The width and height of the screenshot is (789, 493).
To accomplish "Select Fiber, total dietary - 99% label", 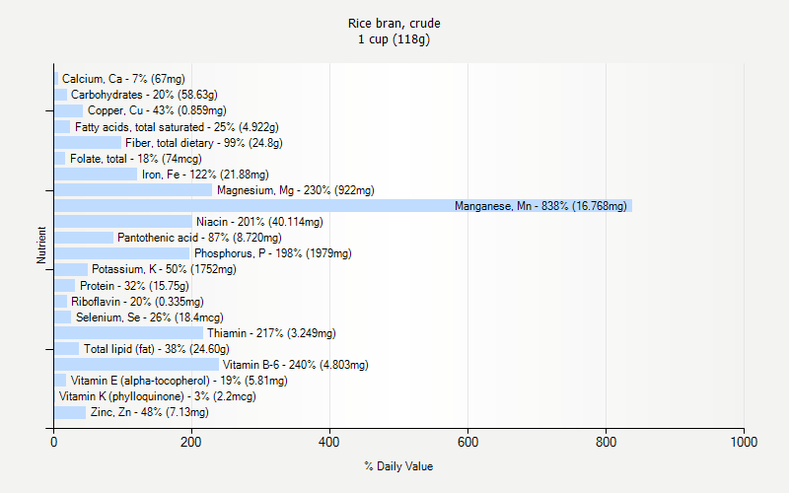I will point(204,143).
